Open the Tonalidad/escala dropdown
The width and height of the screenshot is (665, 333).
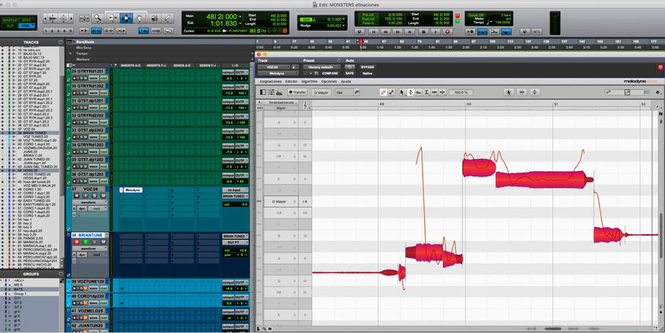click(281, 103)
